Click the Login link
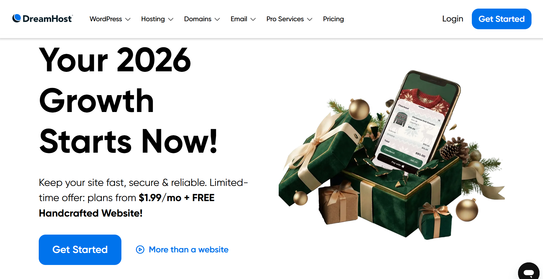The width and height of the screenshot is (543, 279). click(453, 19)
